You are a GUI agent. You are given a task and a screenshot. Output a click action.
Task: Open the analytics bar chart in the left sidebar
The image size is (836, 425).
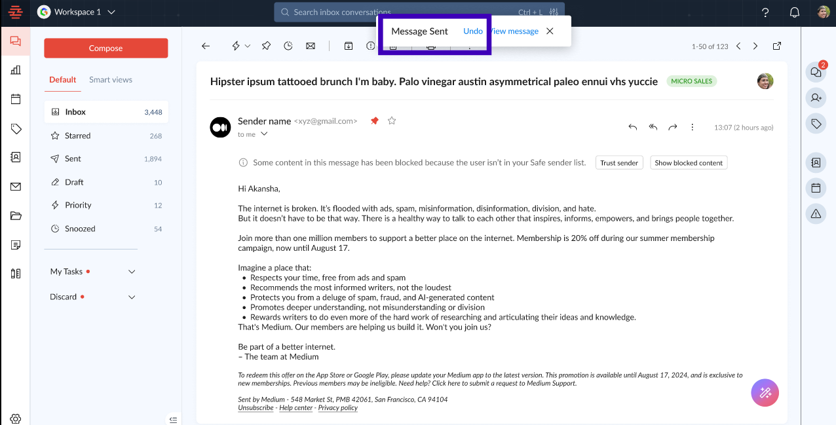pos(16,70)
